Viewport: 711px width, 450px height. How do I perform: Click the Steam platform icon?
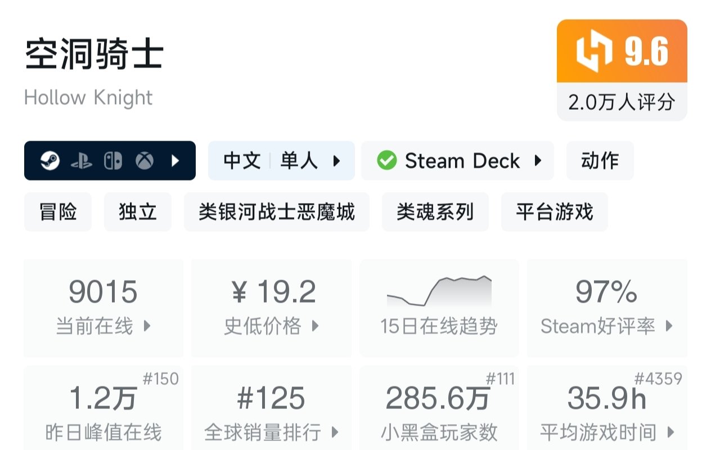click(50, 161)
